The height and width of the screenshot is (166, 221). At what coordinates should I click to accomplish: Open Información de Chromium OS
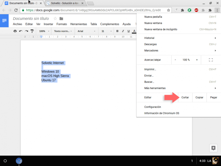tap(179, 113)
